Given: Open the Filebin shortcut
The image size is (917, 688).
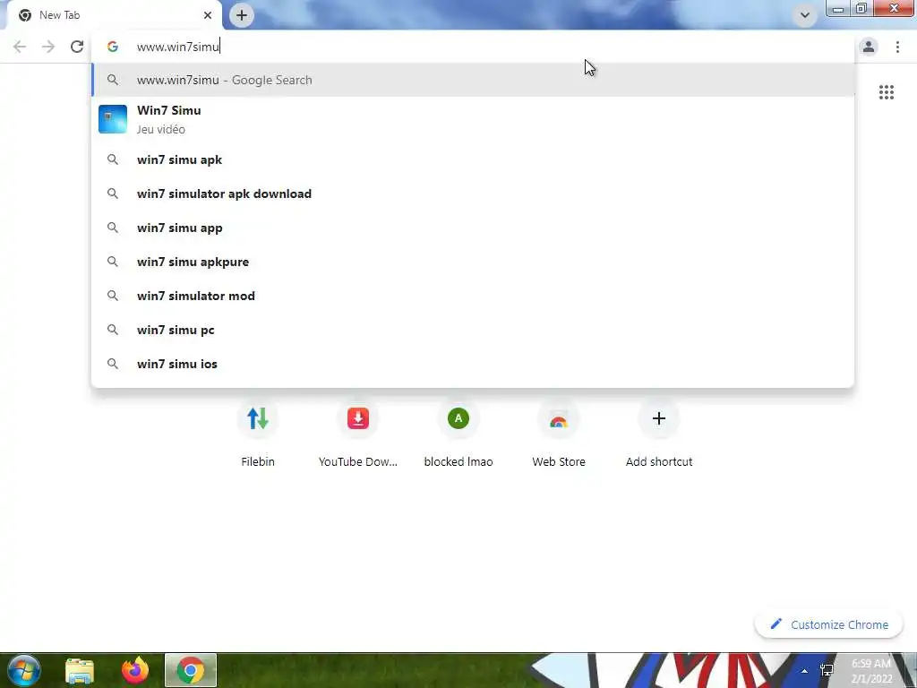Looking at the screenshot, I should [x=258, y=433].
